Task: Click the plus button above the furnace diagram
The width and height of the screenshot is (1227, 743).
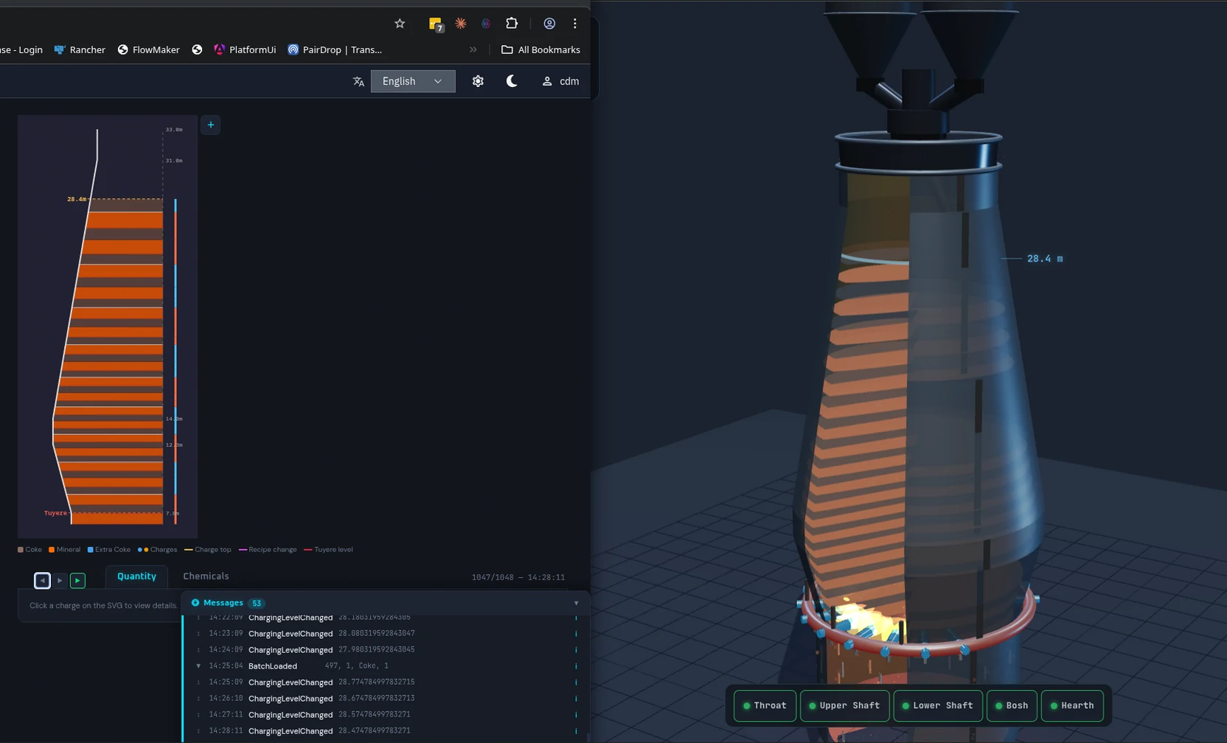Action: click(x=211, y=125)
